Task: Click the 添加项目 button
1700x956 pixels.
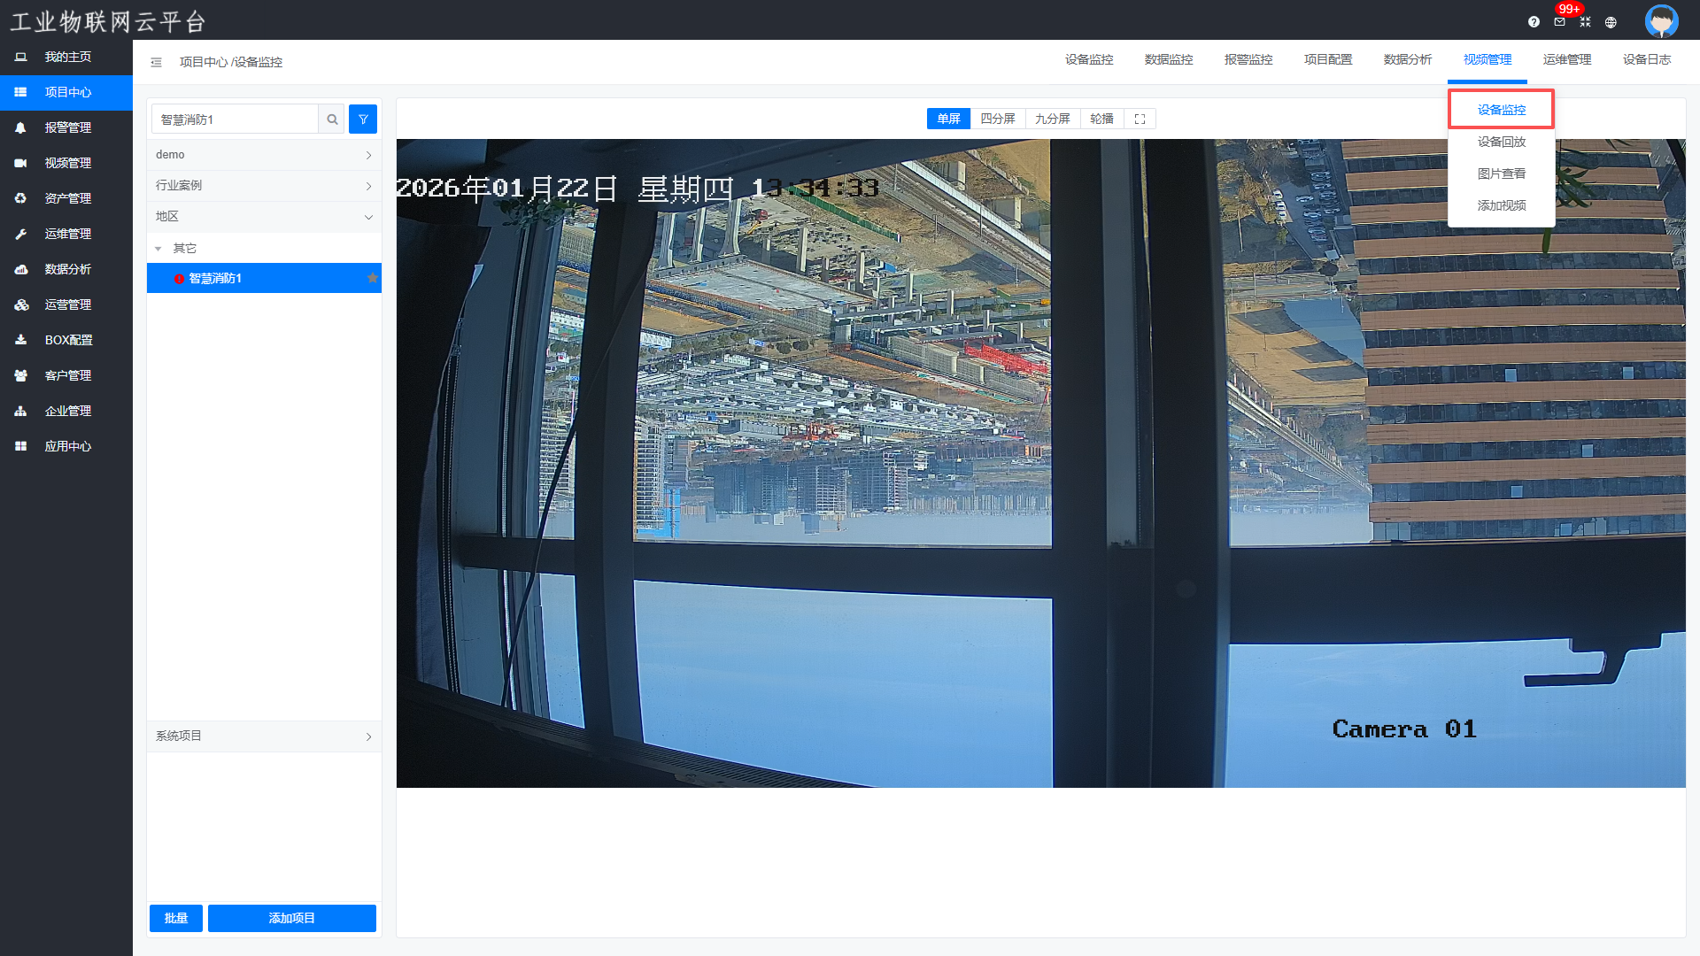Action: 291,918
